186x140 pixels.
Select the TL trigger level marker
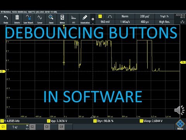tap(183, 63)
